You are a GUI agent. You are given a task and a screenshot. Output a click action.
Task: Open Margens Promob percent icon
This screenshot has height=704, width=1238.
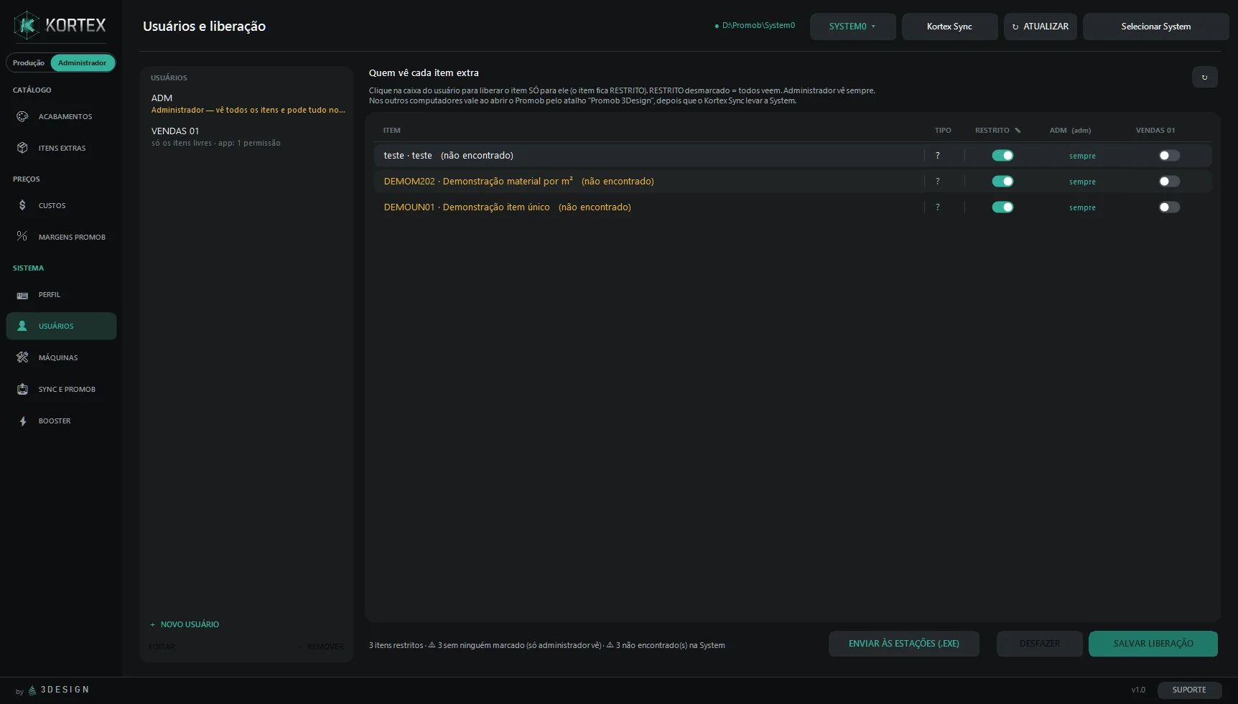[22, 236]
